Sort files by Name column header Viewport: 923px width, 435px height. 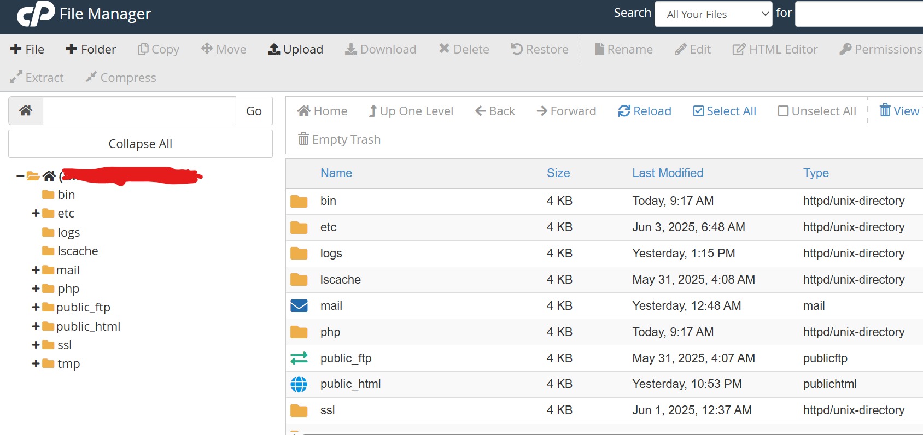pos(336,173)
